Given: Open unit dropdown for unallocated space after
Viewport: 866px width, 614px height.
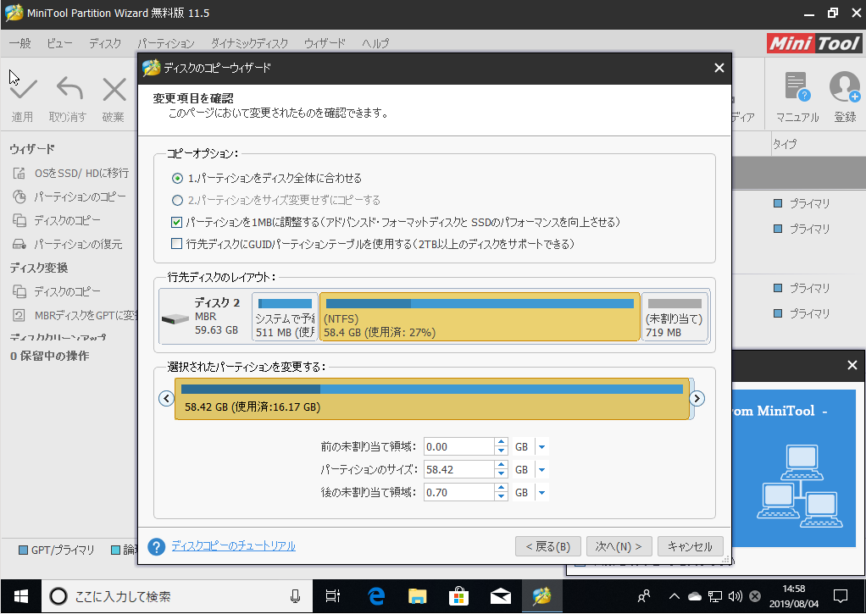Looking at the screenshot, I should pyautogui.click(x=541, y=493).
